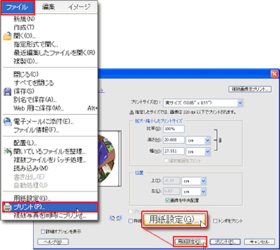Open the 上 position unit dropdown
Viewport: 280px width, 250px height.
tap(203, 181)
